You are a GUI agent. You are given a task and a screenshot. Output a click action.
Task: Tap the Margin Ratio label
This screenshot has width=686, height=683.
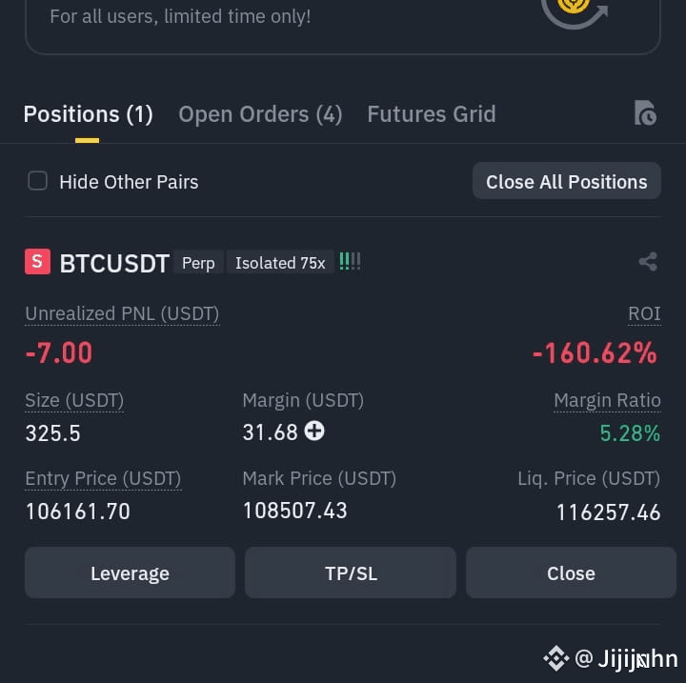[607, 401]
